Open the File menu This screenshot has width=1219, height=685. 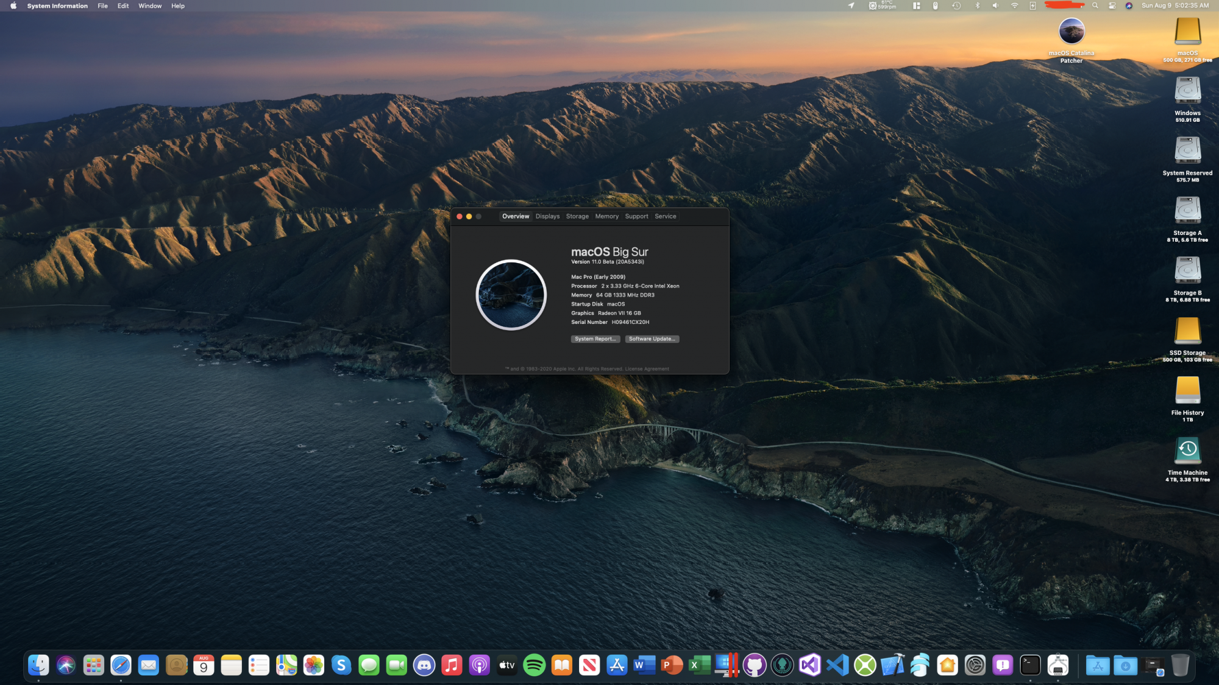tap(102, 5)
